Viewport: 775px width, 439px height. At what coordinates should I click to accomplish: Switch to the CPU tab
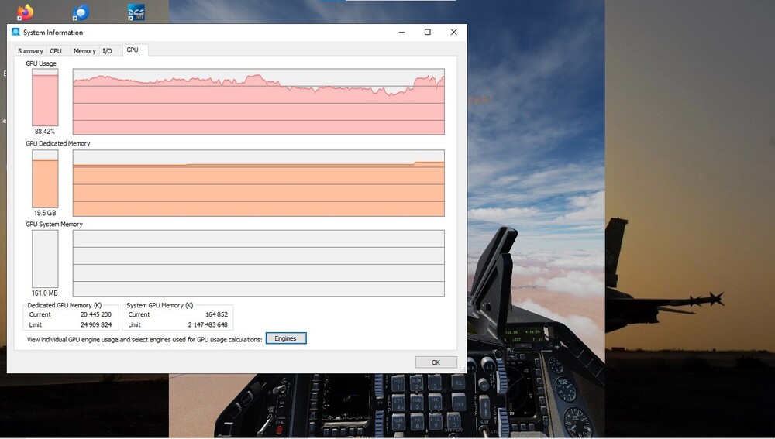[56, 51]
